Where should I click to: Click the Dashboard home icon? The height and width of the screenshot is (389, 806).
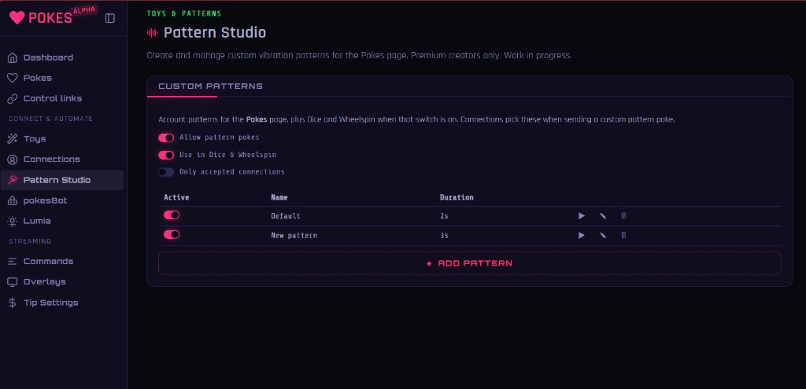[x=13, y=57]
